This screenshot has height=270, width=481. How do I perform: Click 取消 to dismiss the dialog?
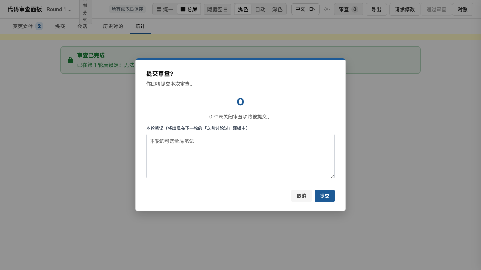(x=301, y=196)
